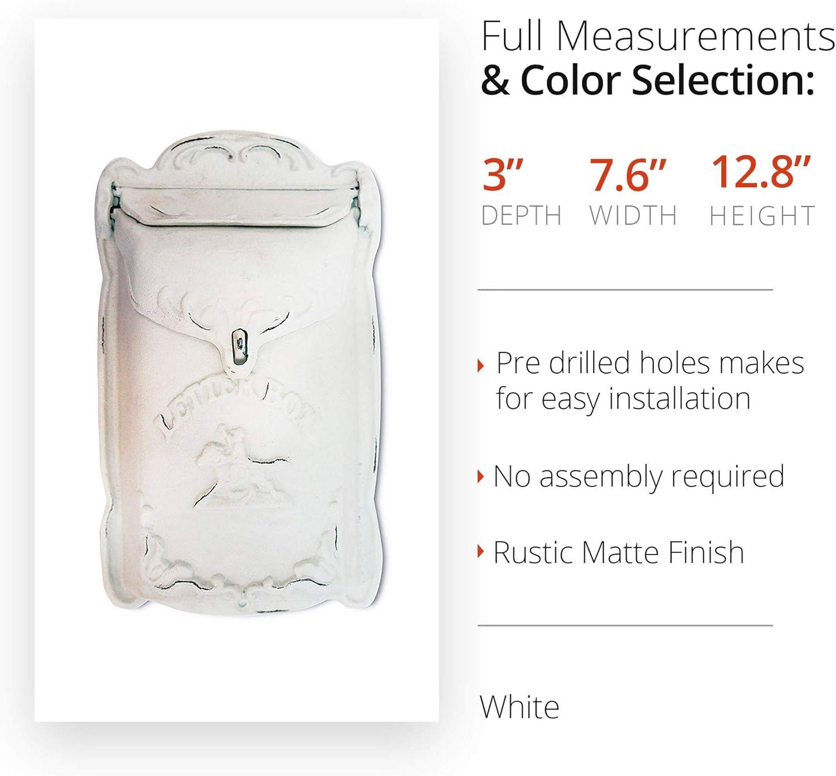Click the embossed Letter Box lettering

coord(233,407)
